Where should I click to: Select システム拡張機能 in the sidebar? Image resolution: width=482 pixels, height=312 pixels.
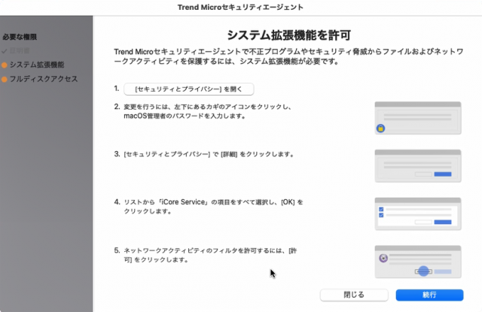coord(37,65)
